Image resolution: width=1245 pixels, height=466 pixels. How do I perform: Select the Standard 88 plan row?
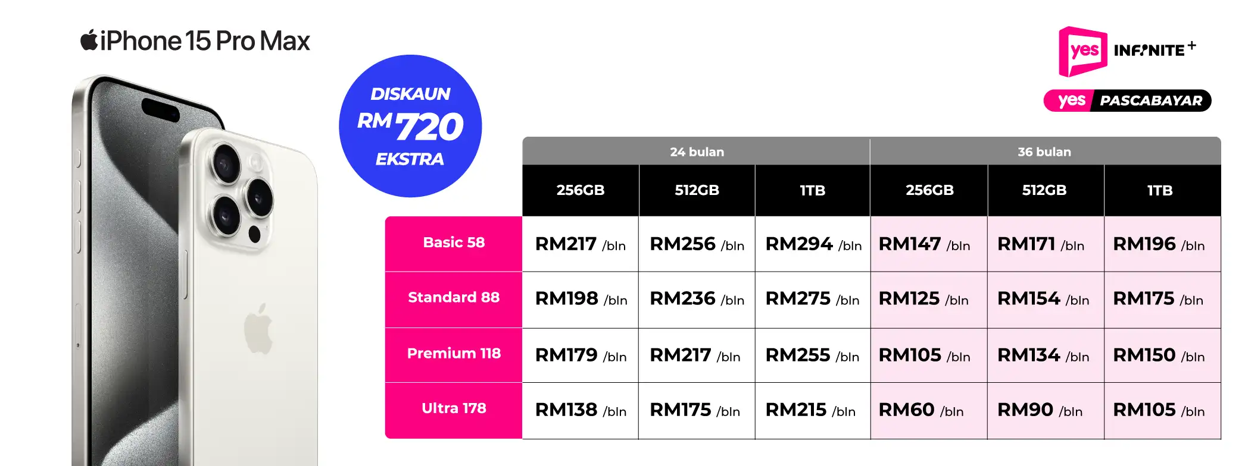[x=803, y=300]
